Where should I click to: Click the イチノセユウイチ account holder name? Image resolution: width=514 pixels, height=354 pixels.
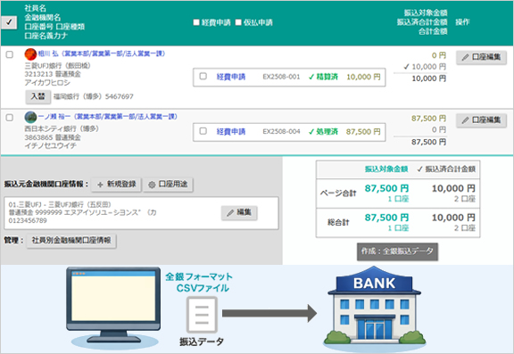click(x=51, y=145)
